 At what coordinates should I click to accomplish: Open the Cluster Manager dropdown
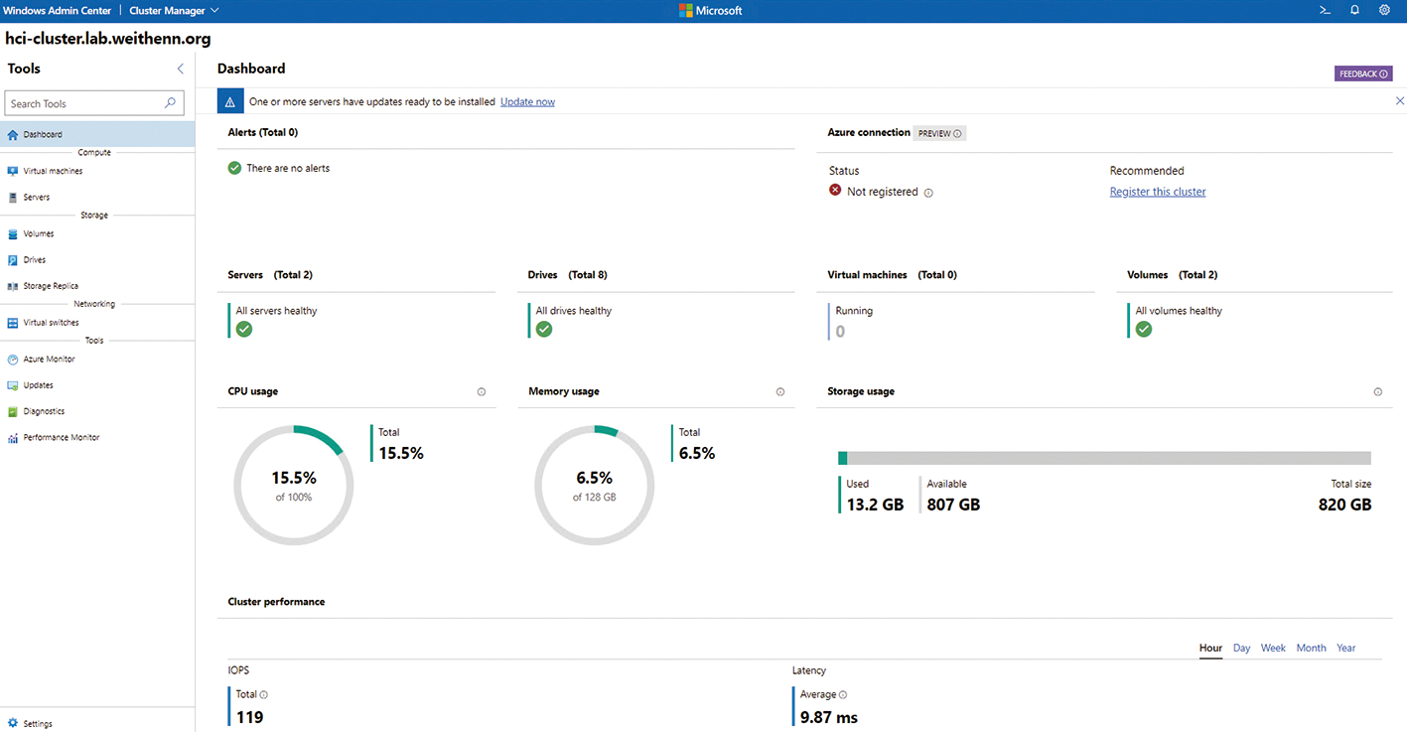pos(175,11)
